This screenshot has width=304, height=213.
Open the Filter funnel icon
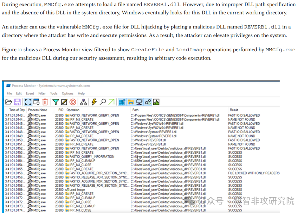(56, 102)
